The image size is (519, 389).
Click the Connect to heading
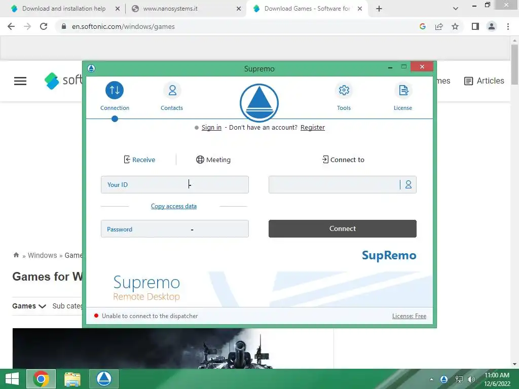[x=343, y=160]
